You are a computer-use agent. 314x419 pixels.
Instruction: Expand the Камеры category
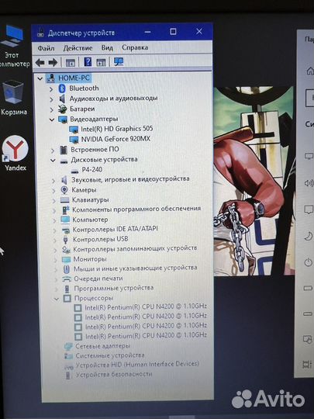[53, 191]
